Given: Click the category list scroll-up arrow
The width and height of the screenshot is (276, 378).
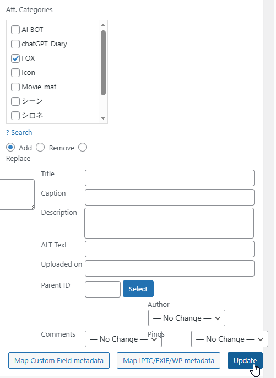Looking at the screenshot, I should tap(103, 25).
